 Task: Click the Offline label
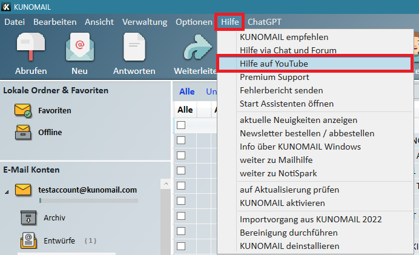pyautogui.click(x=50, y=132)
